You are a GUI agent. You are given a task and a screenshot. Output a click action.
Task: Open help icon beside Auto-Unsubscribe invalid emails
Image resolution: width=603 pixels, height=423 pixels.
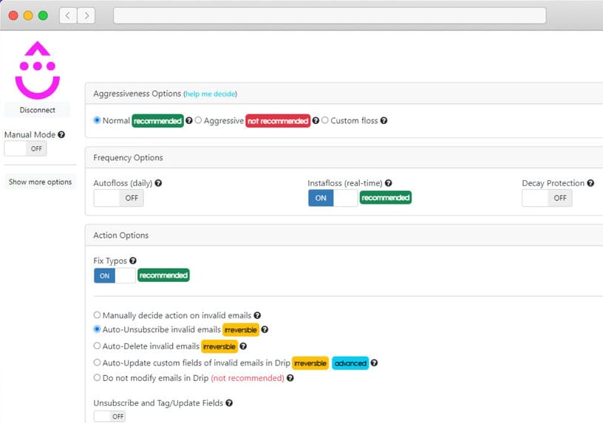pos(265,330)
